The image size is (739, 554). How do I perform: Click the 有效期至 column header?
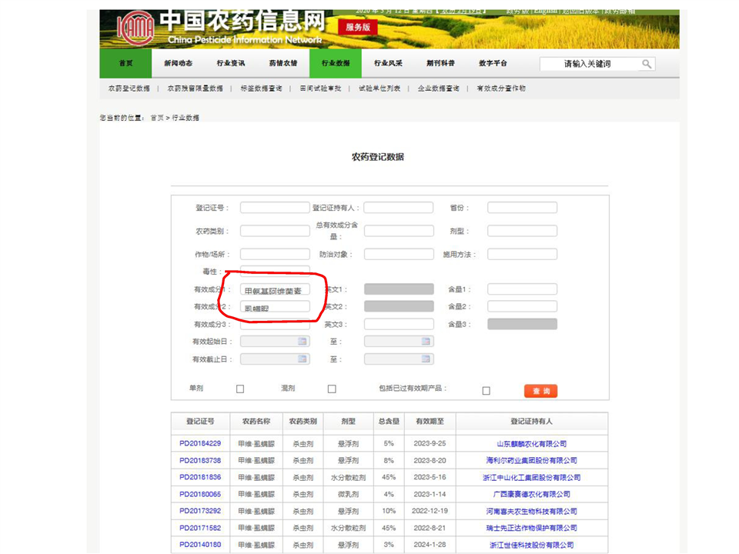click(x=430, y=422)
